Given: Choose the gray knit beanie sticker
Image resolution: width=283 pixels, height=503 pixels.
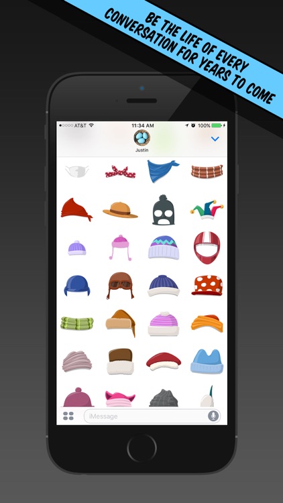Looking at the screenshot, I should tap(164, 398).
